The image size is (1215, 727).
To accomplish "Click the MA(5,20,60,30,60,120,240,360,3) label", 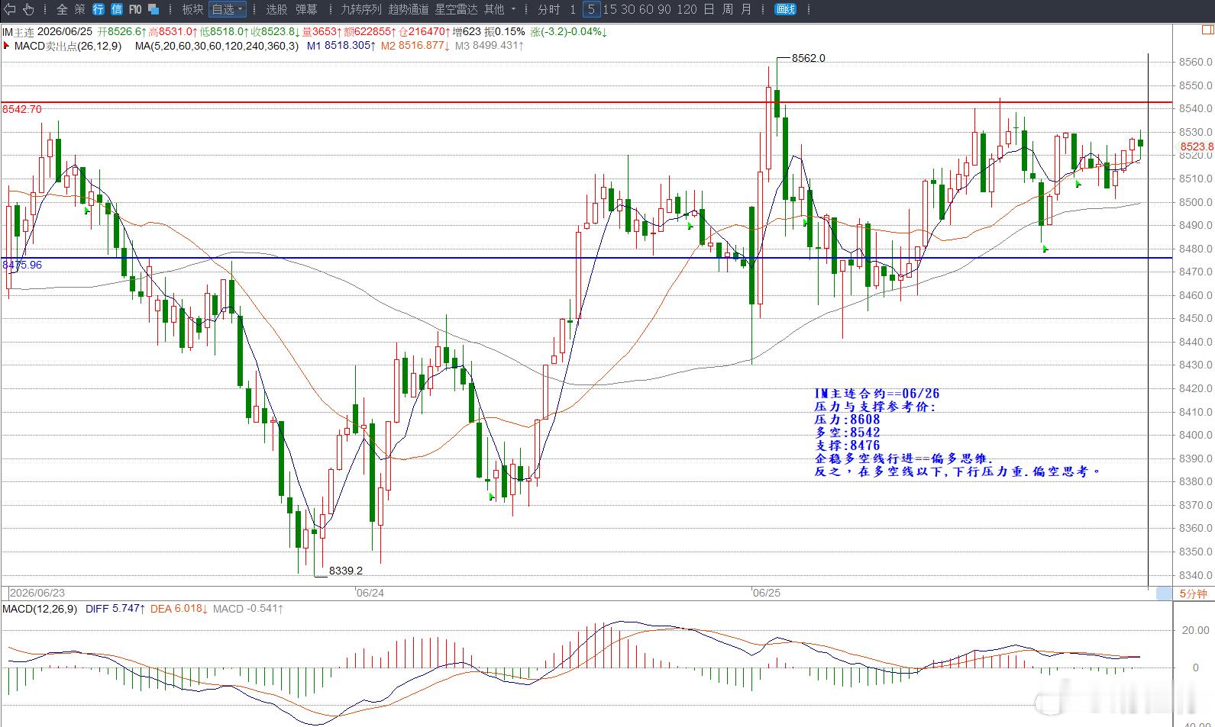I will tap(217, 46).
